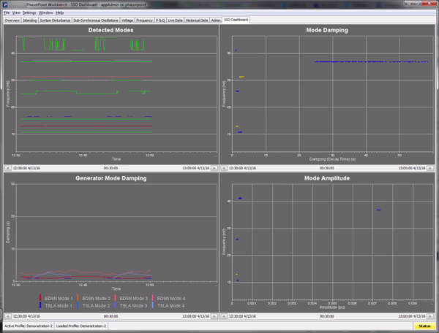
Task: Click the blue 37 Hz amplitude data point
Action: pos(378,210)
